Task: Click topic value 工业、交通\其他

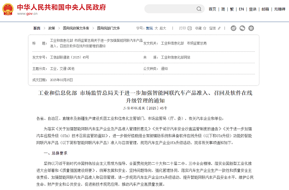Action: click(62, 69)
